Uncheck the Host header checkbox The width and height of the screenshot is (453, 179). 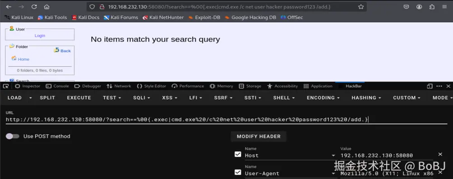click(x=238, y=154)
